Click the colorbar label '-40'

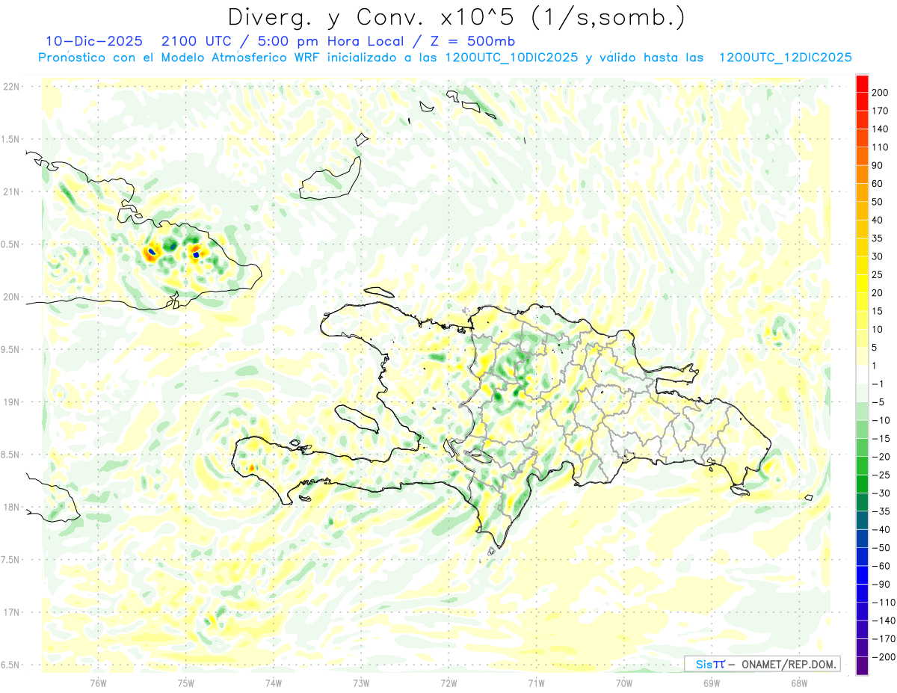[x=881, y=529]
